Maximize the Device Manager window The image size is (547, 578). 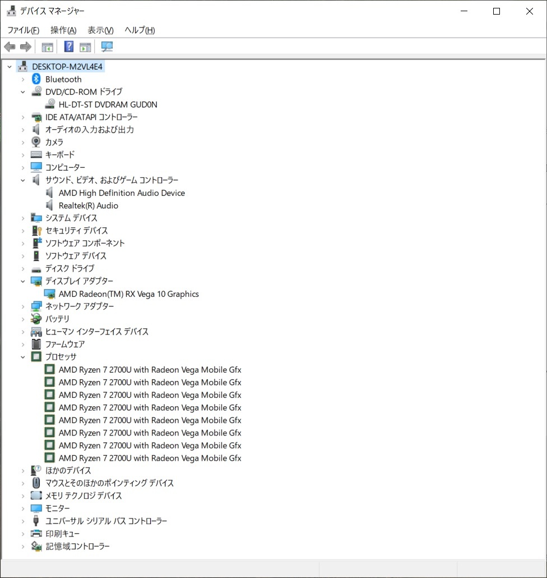[497, 11]
